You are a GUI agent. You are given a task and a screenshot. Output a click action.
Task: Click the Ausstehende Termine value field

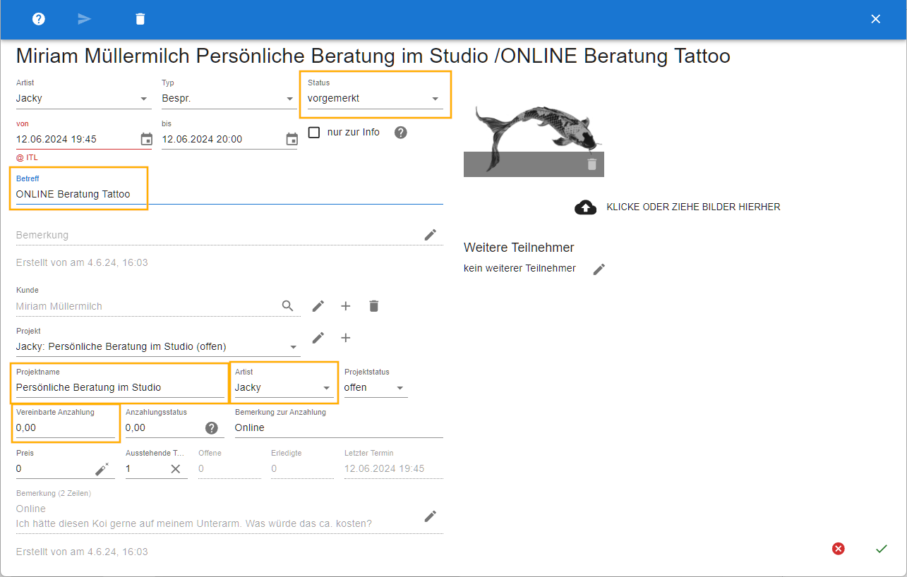145,468
